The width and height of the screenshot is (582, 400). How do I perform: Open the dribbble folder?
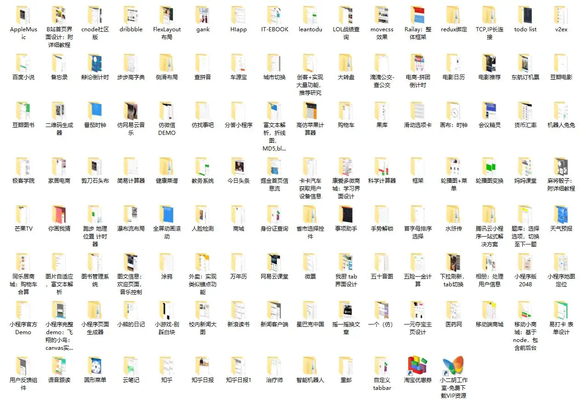point(131,15)
